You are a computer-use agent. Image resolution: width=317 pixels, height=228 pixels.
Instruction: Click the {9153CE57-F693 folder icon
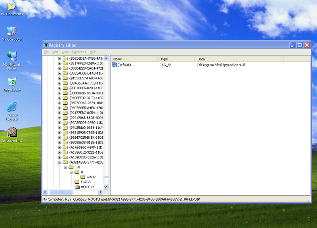click(65, 78)
